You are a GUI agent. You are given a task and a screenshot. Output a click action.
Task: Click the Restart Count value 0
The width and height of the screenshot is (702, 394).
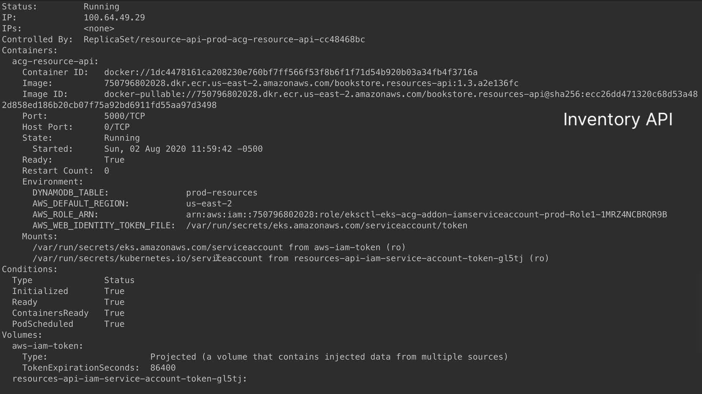pos(106,171)
